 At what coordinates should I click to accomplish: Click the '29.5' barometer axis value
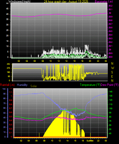pos(110,31)
